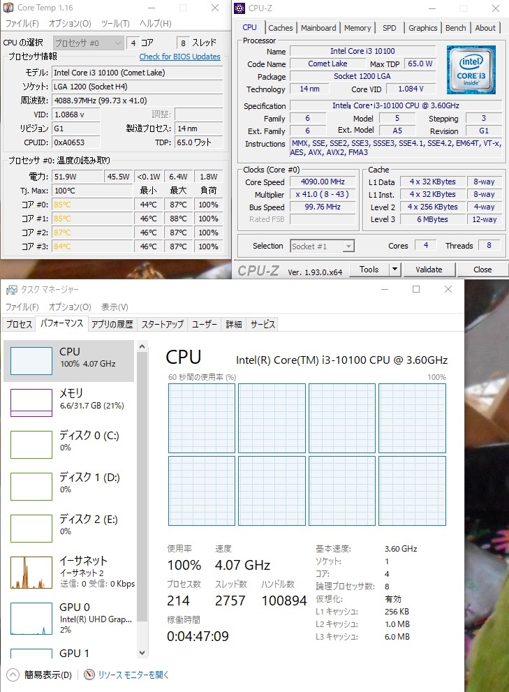Open the Tools dropdown arrow in CPU-Z
This screenshot has width=509, height=692.
click(x=394, y=270)
